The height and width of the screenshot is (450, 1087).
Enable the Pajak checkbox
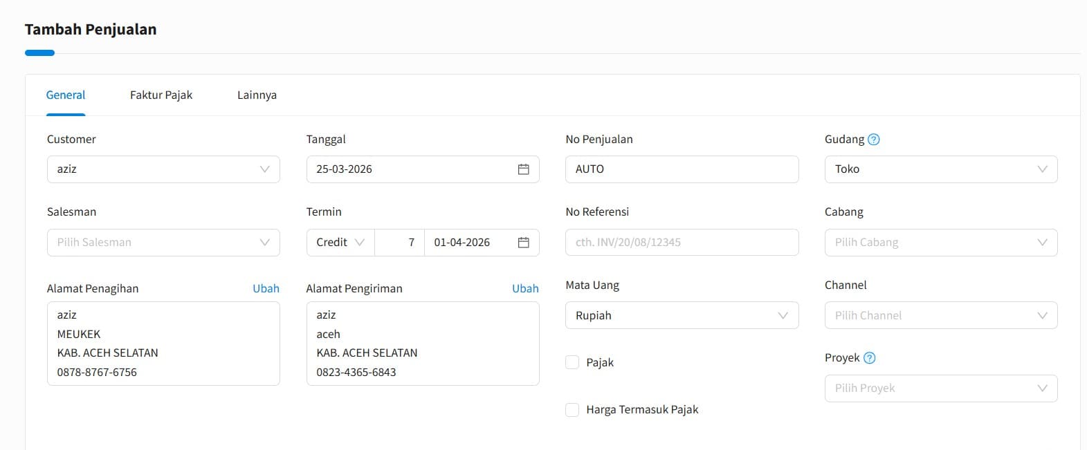pos(572,362)
